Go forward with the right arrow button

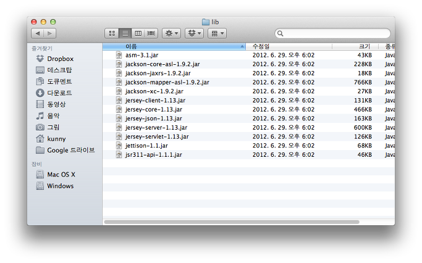[x=50, y=33]
